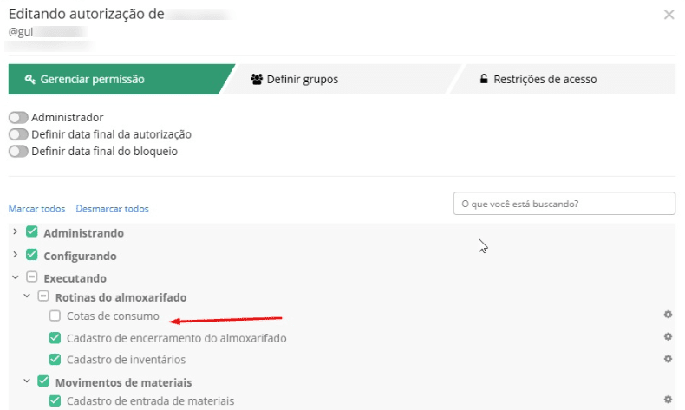Expand the Configurando tree node
The image size is (685, 410).
(x=16, y=254)
